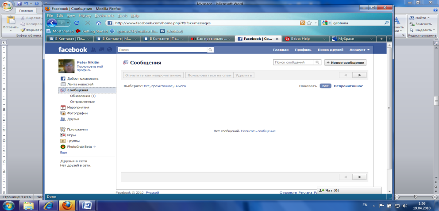439x211 pixels.
Task: Click the Facebook logo in the blue bar
Action: [x=73, y=50]
